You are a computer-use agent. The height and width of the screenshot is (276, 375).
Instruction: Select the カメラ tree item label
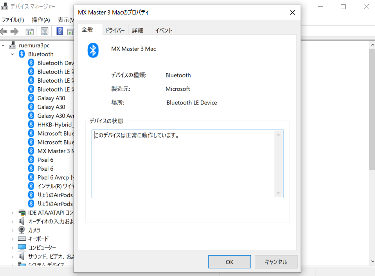click(34, 230)
